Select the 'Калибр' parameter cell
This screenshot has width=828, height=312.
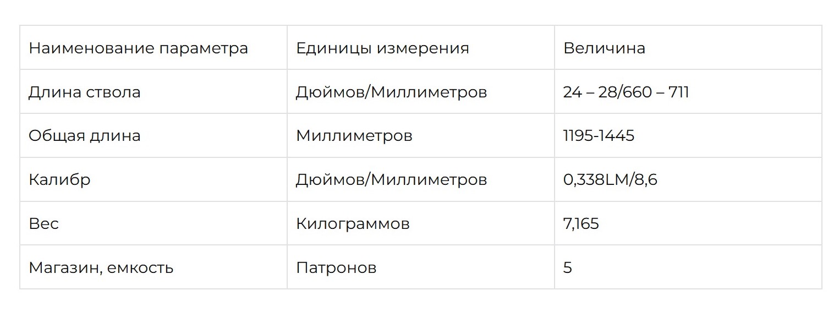point(153,180)
